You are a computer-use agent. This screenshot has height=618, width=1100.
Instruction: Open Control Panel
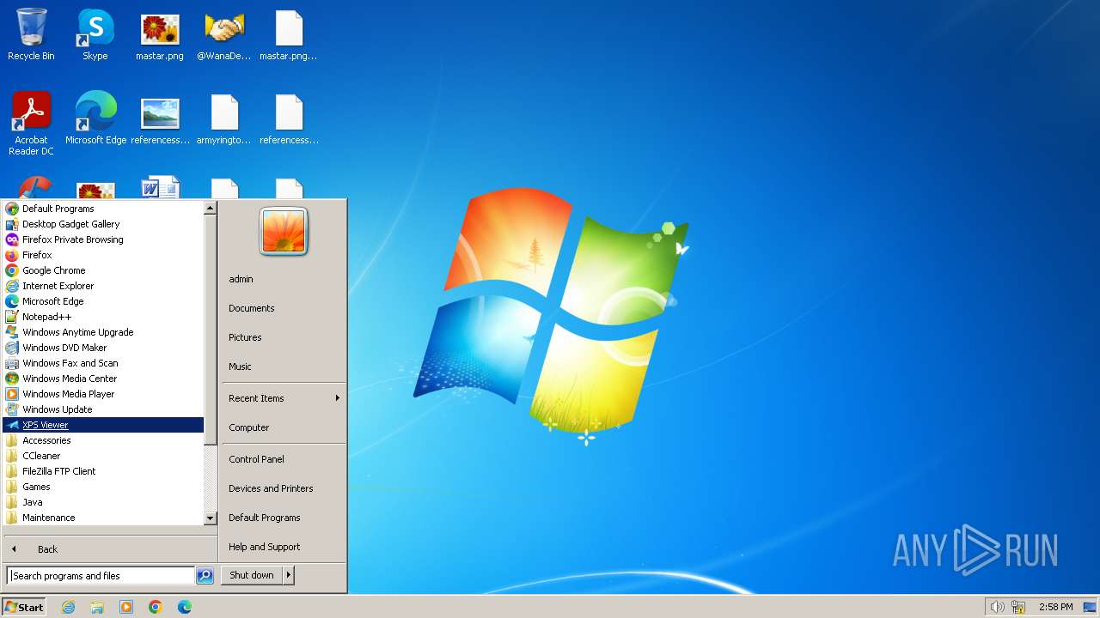pos(284,459)
